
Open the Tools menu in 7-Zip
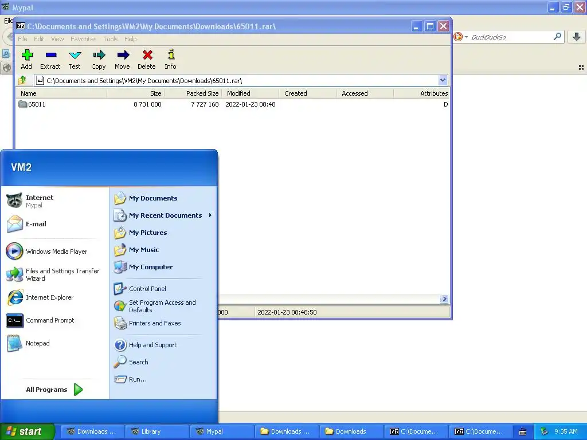pyautogui.click(x=111, y=39)
